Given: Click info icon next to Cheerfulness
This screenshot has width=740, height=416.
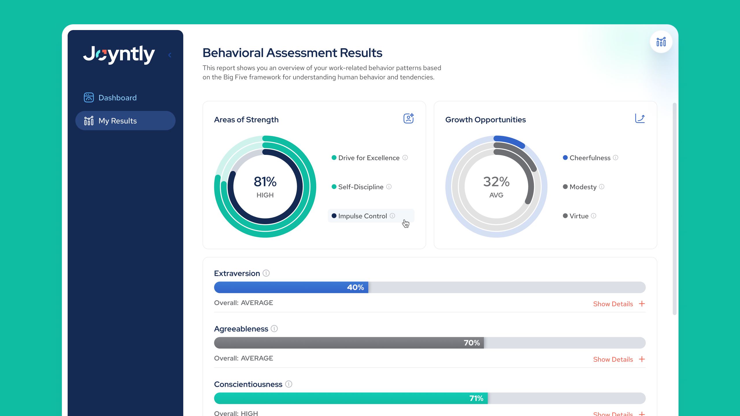Looking at the screenshot, I should tap(615, 158).
